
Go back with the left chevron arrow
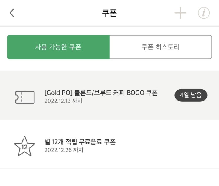tap(12, 13)
